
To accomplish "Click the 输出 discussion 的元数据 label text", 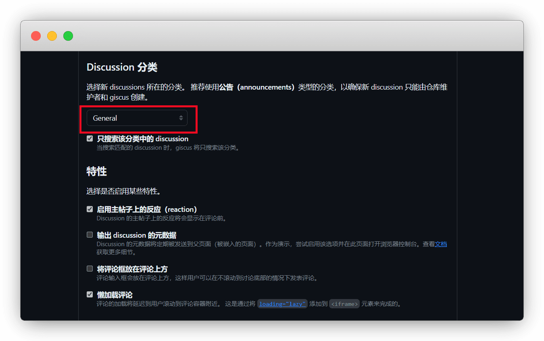I will (136, 235).
